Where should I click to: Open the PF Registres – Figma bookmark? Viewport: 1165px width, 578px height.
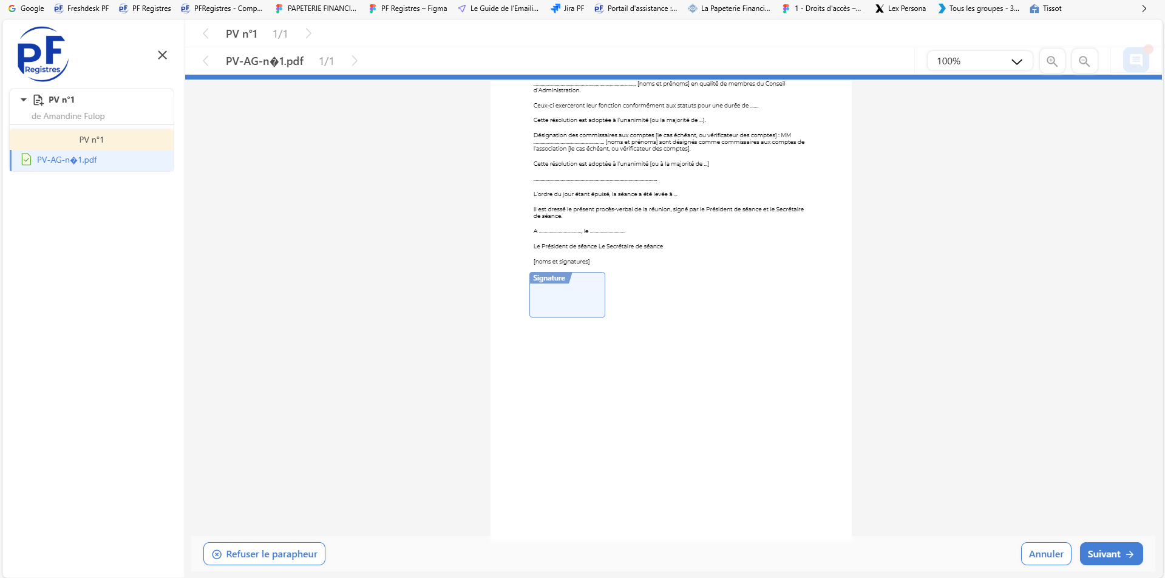coord(408,8)
